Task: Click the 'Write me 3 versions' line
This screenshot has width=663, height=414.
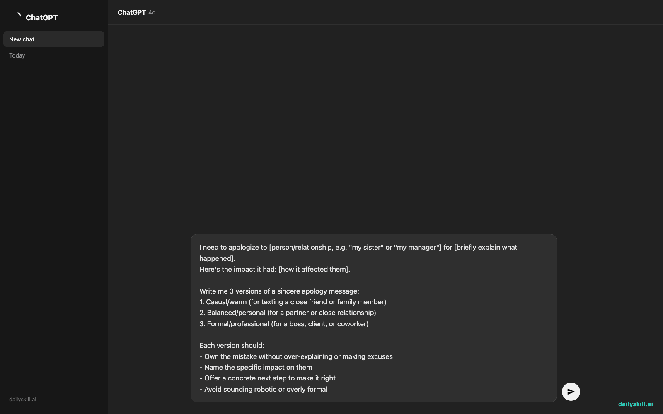Action: coord(279,291)
